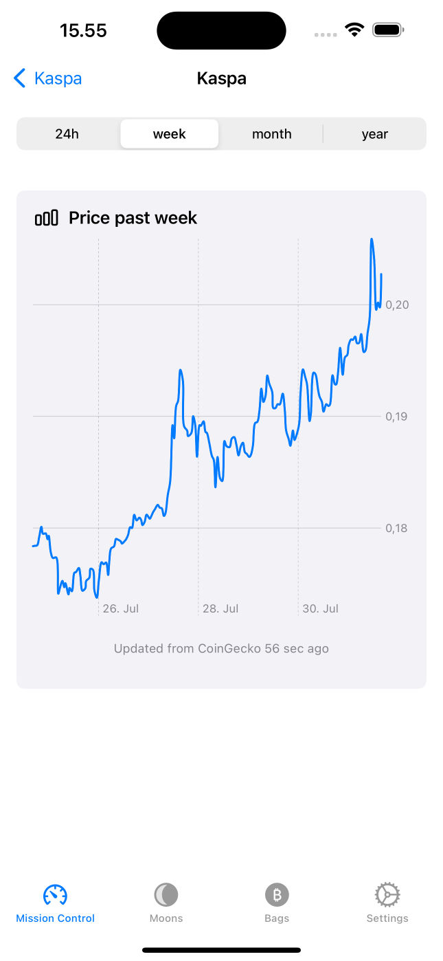Switch chart to year range
This screenshot has height=961, width=443.
pos(375,134)
